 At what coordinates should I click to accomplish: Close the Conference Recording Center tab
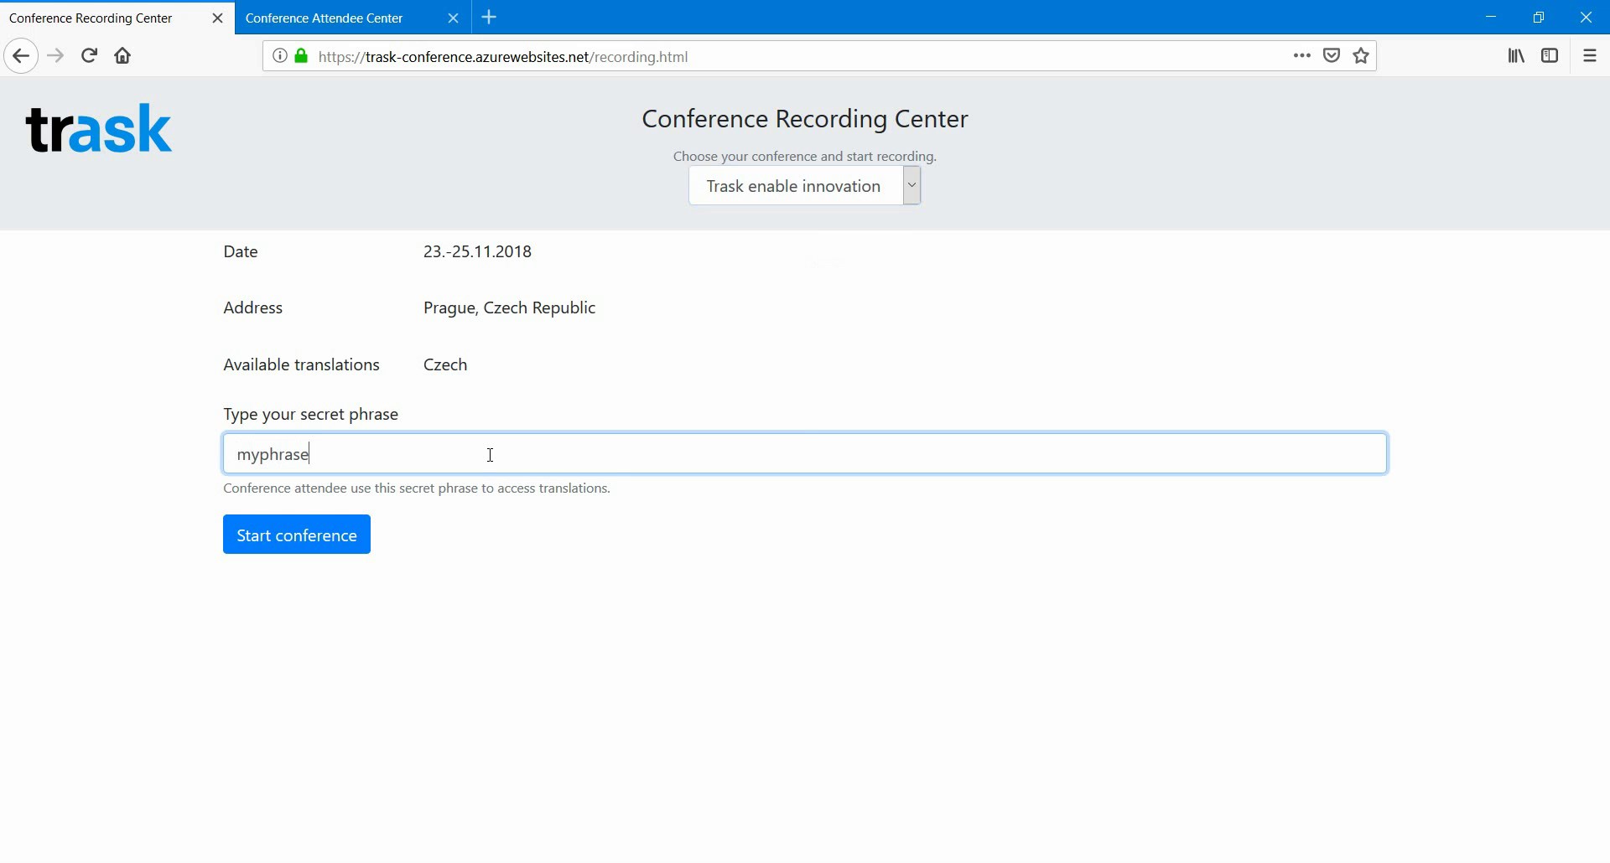click(x=218, y=18)
